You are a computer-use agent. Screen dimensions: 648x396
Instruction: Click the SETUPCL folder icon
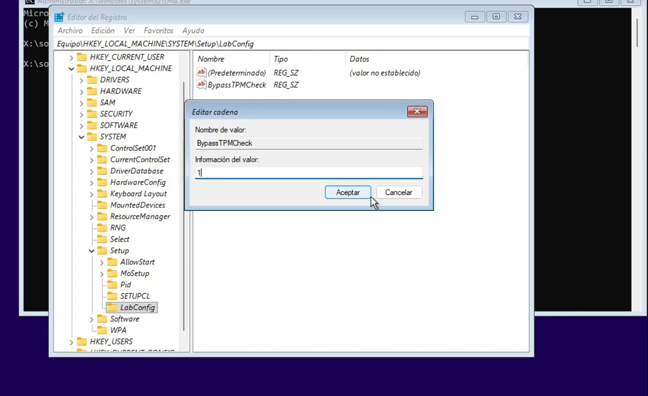112,296
